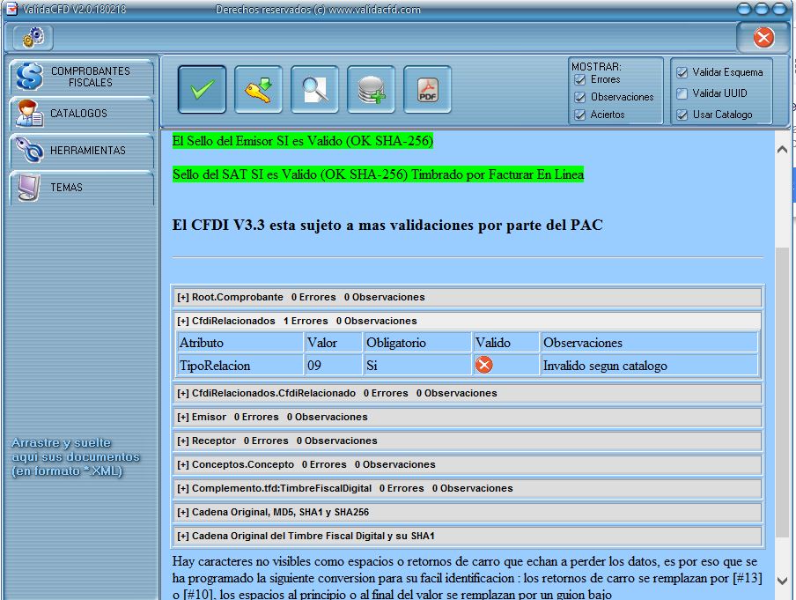The height and width of the screenshot is (600, 796).
Task: Expand the Emisor section
Action: click(467, 417)
